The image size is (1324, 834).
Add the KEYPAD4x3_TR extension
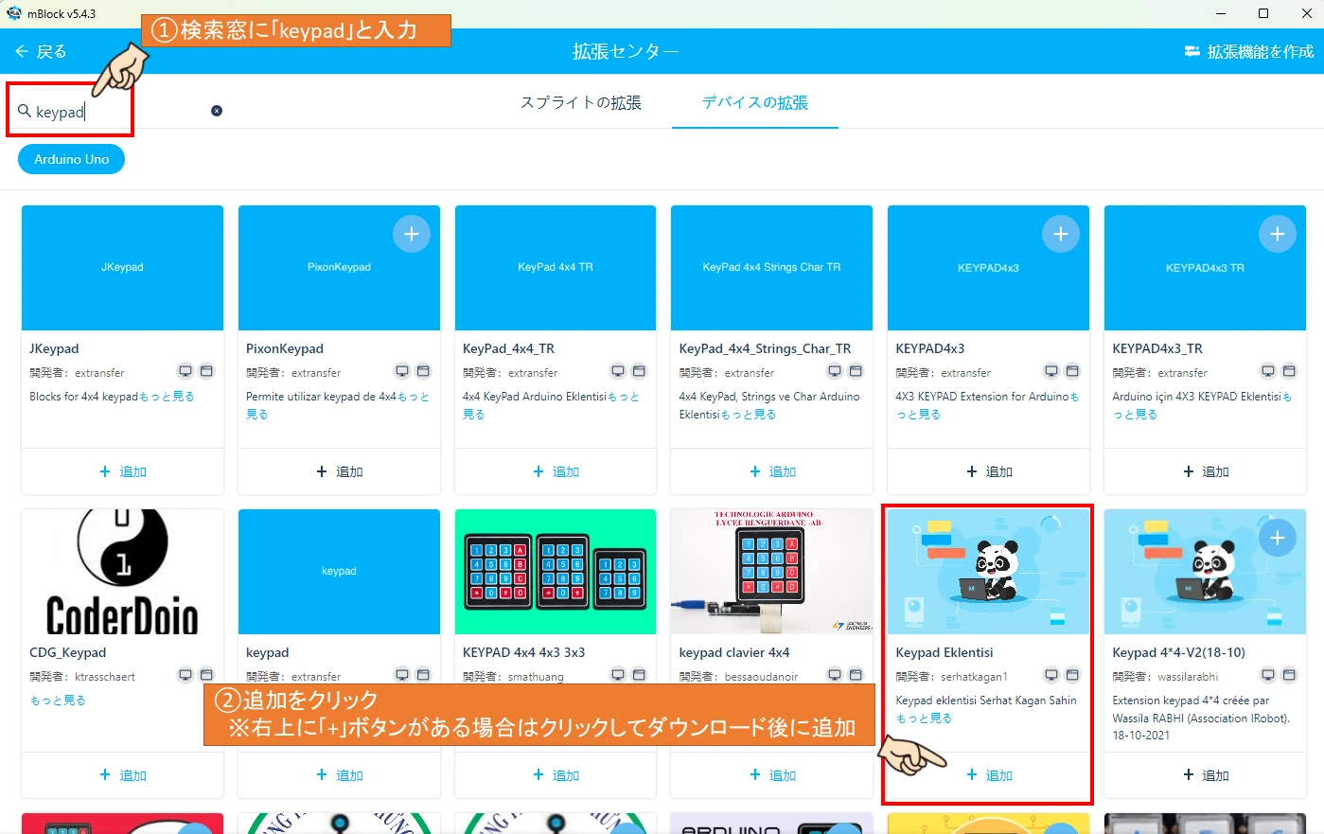coord(1205,471)
